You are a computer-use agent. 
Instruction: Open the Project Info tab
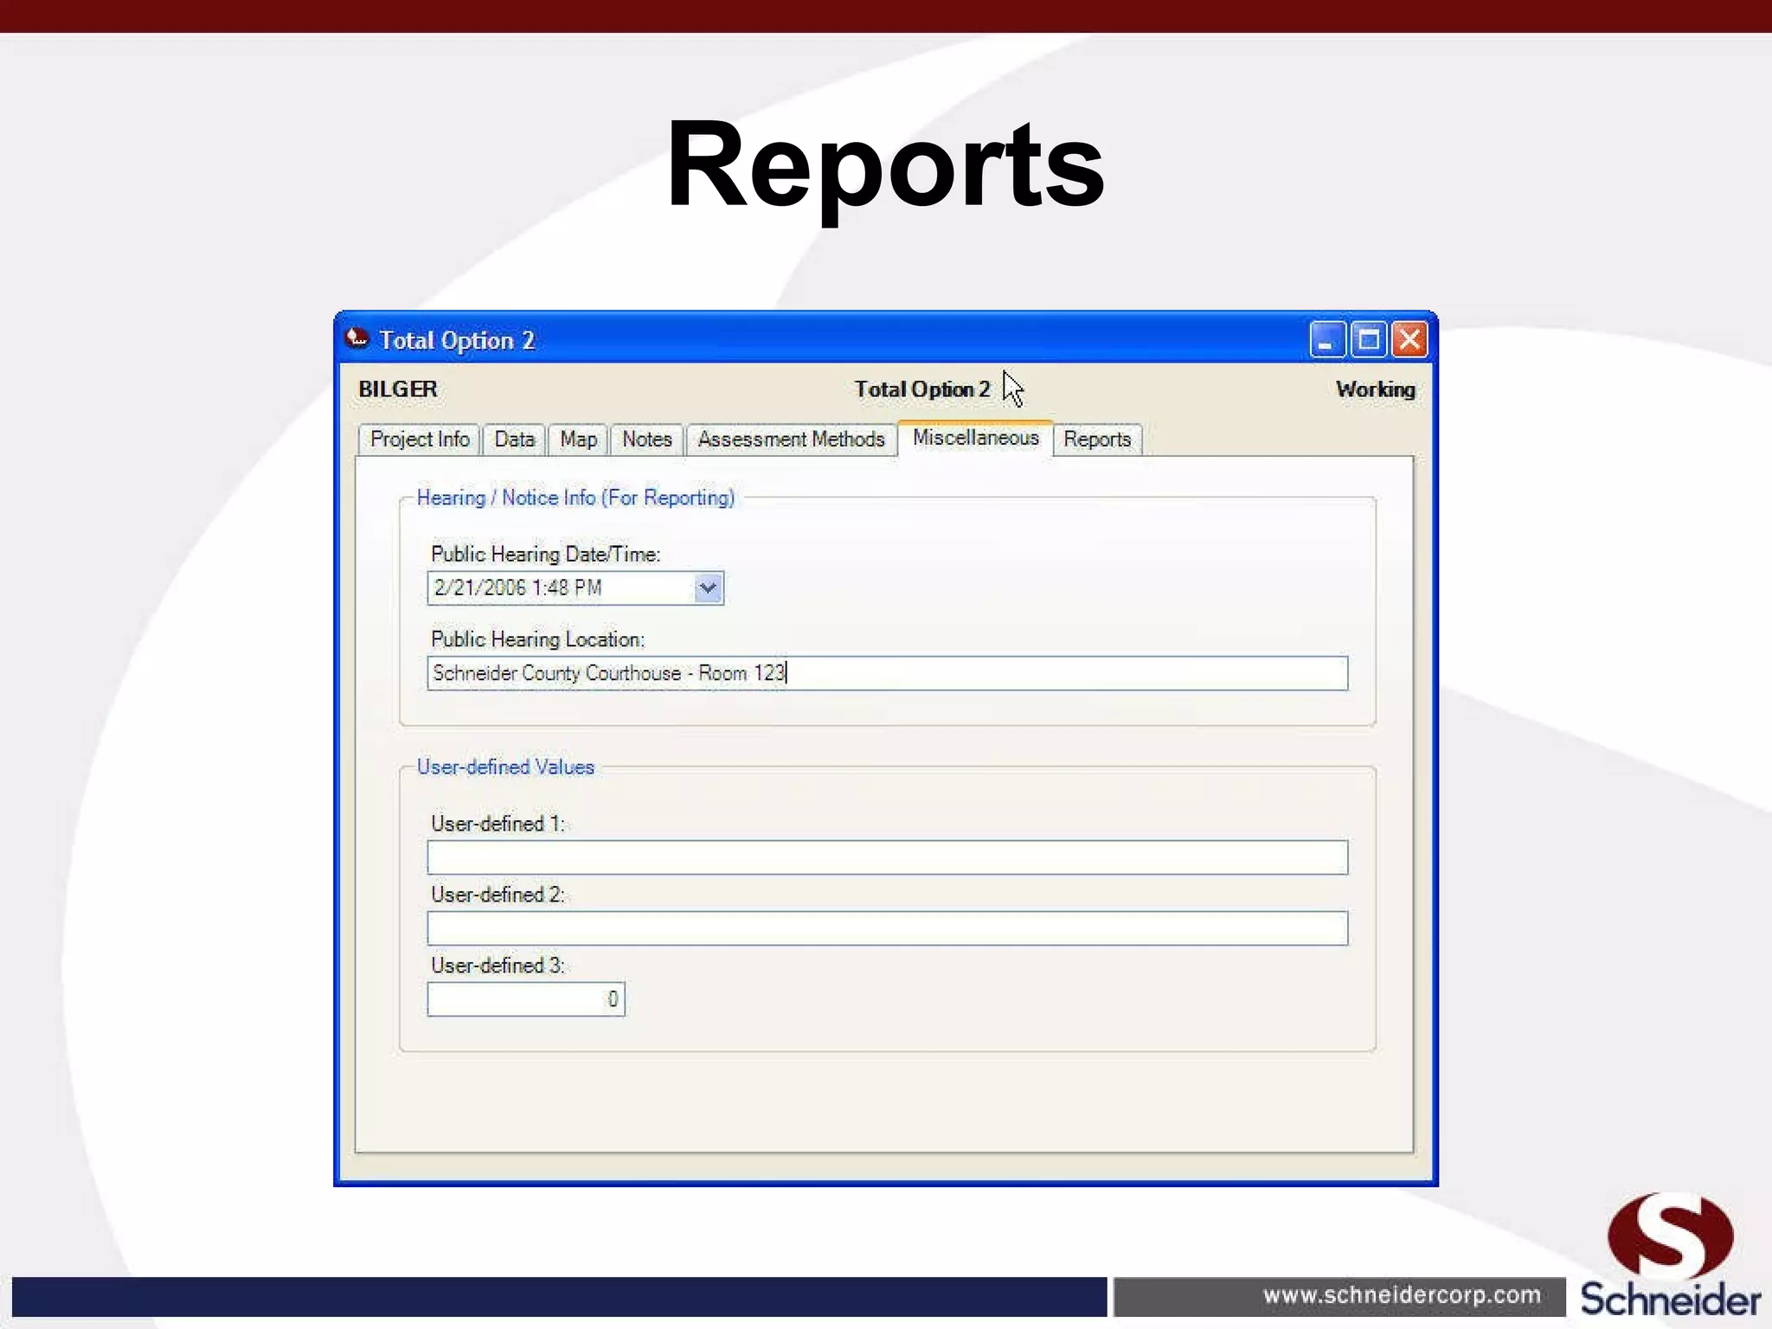(x=420, y=440)
